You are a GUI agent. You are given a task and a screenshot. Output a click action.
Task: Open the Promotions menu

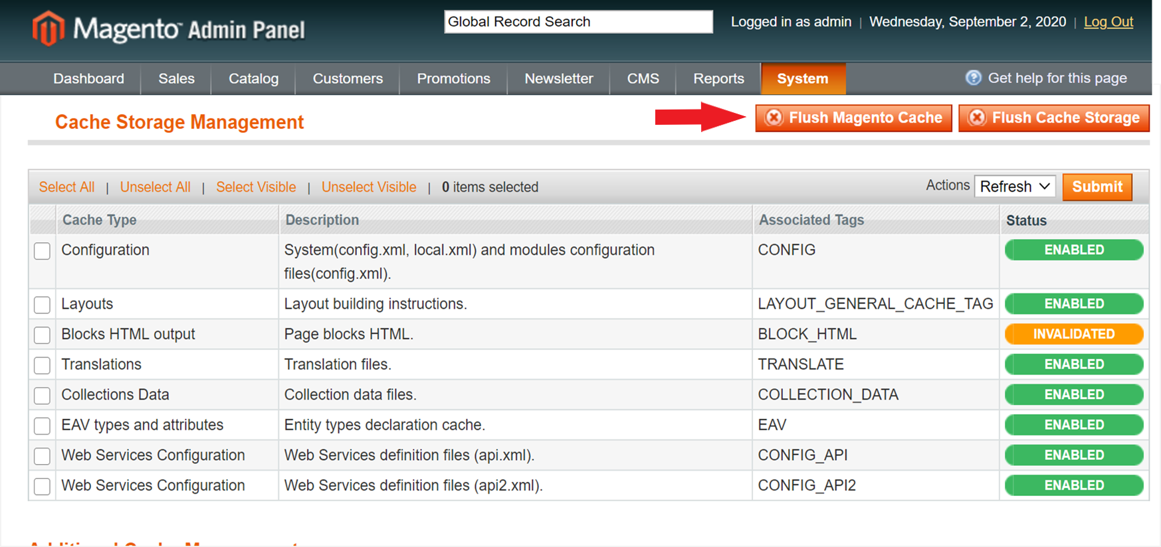click(x=453, y=78)
